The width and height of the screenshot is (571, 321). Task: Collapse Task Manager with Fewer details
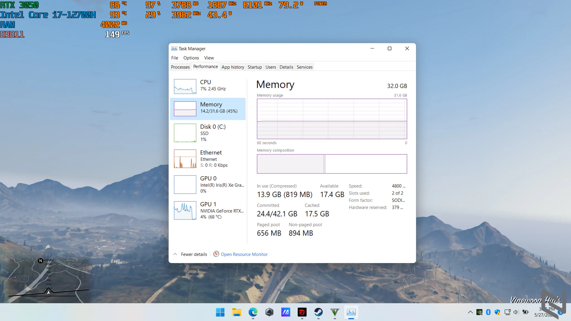tap(190, 254)
